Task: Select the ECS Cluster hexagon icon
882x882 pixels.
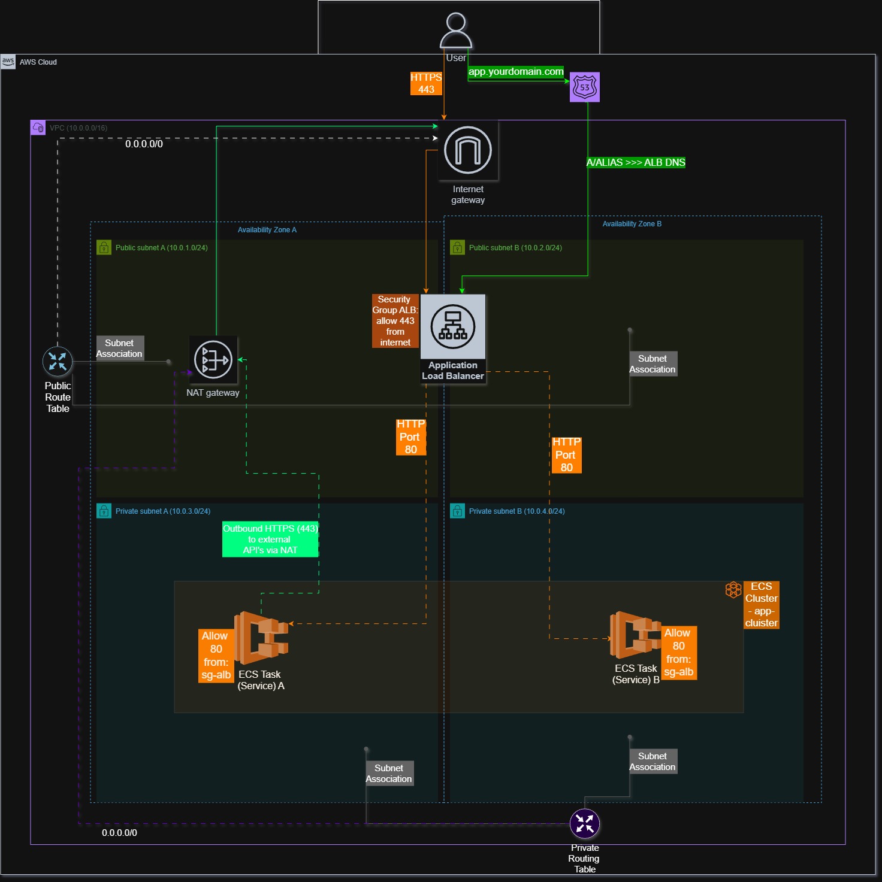Action: pos(733,590)
